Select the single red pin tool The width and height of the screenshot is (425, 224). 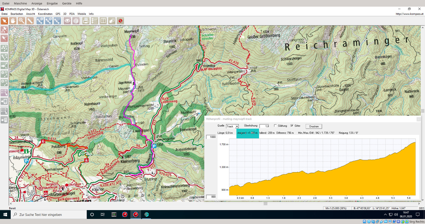4,38
